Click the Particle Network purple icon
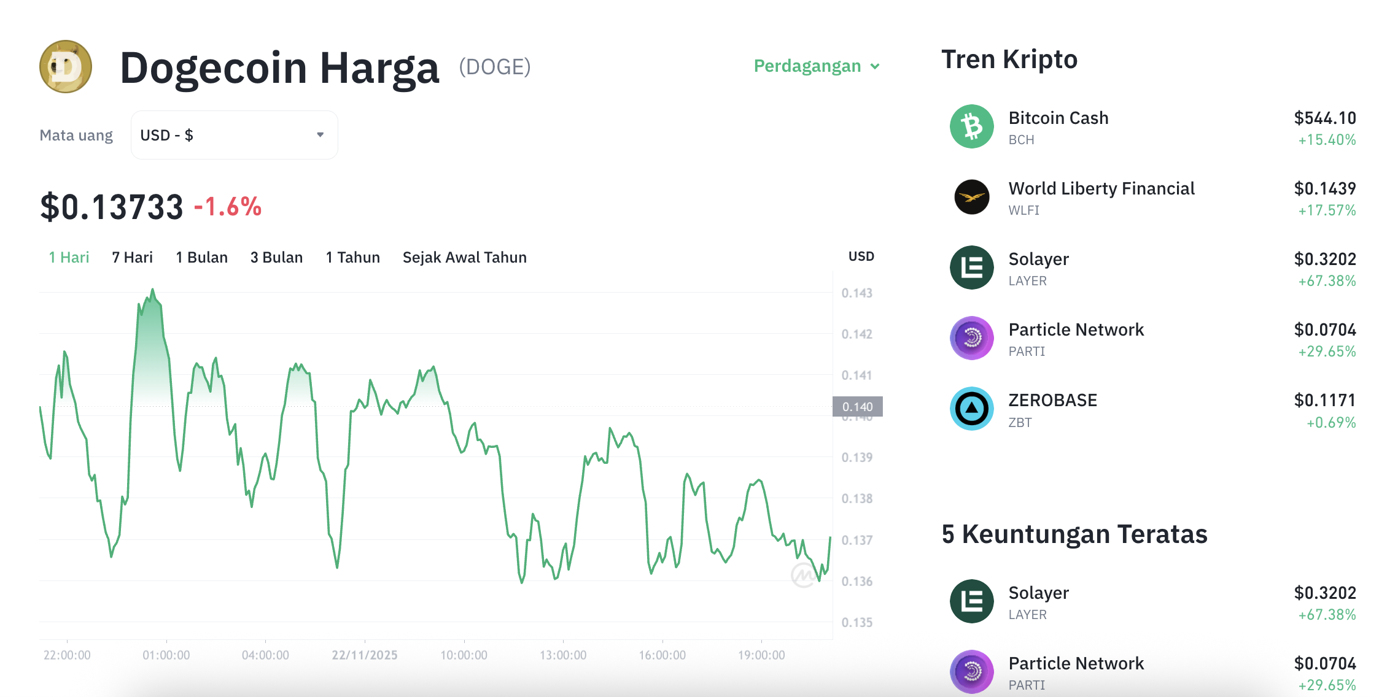 pyautogui.click(x=972, y=338)
